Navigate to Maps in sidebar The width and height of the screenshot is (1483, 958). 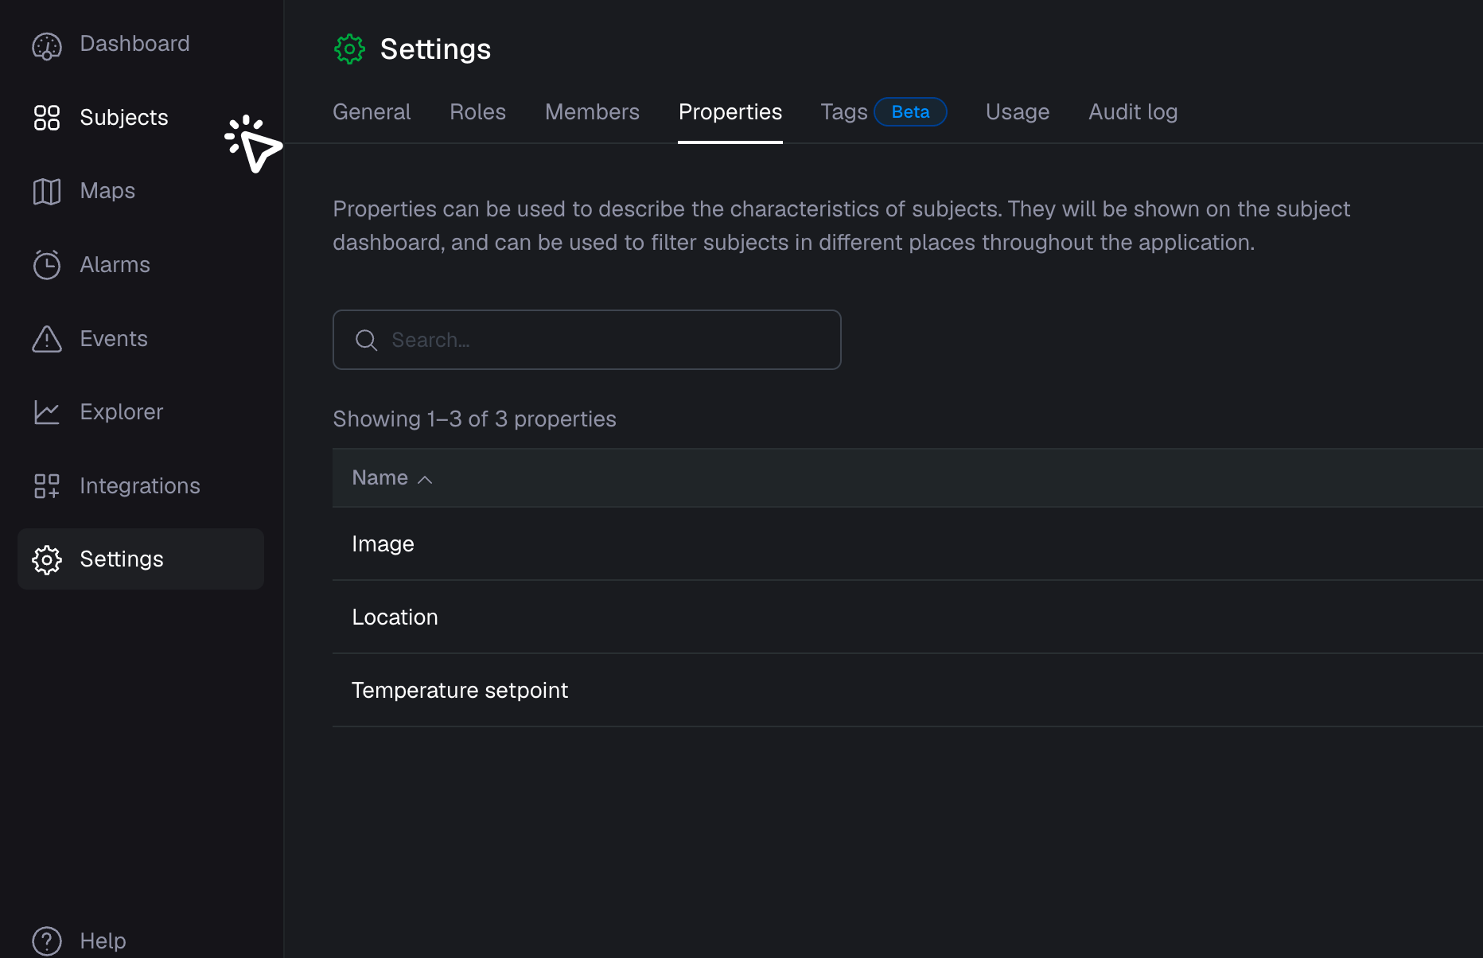107,191
